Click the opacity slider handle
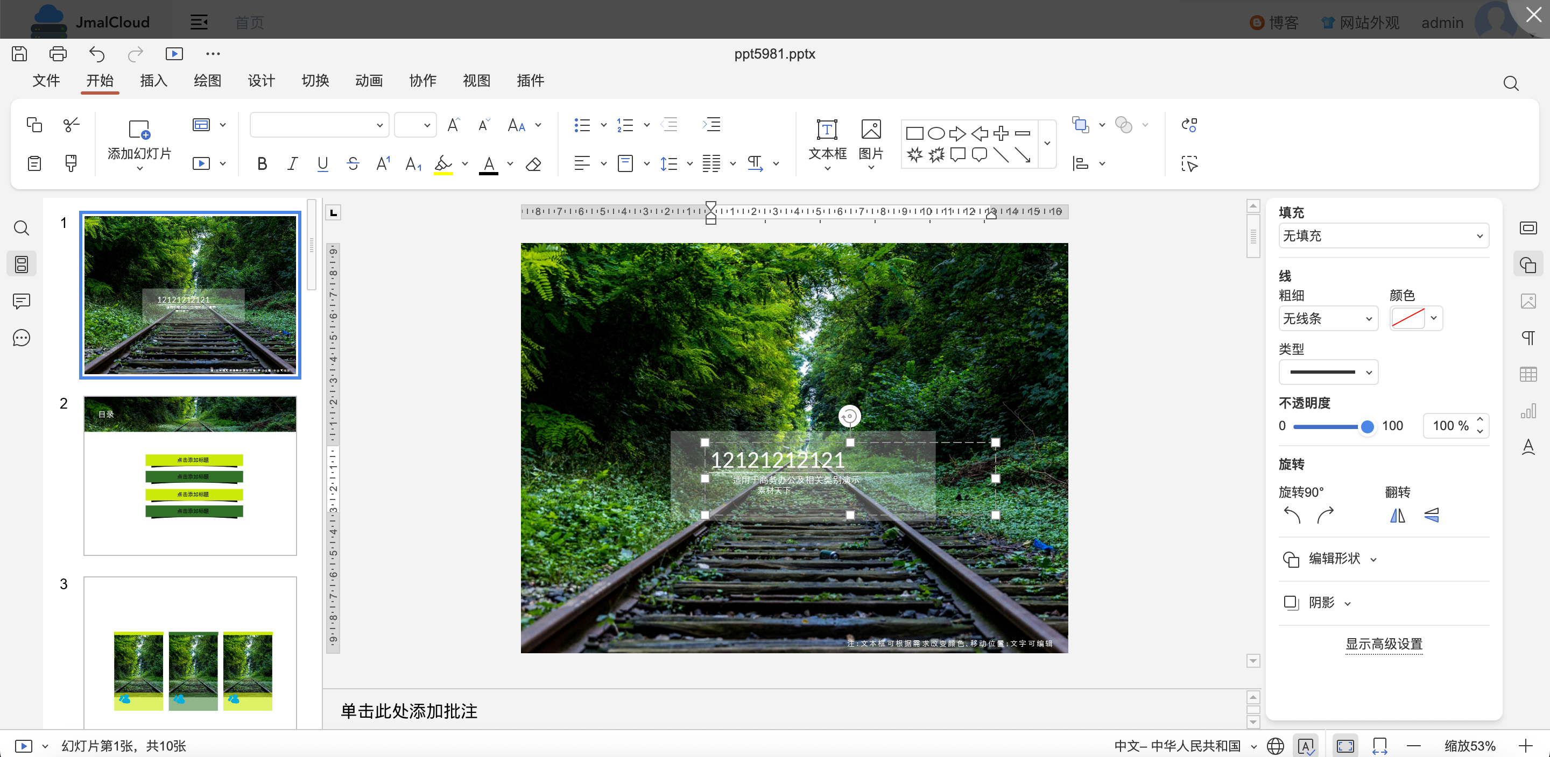 1366,426
